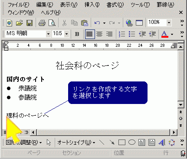The height and width of the screenshot is (159, 187).
Task: Toggle Bold formatting
Action: click(77, 34)
